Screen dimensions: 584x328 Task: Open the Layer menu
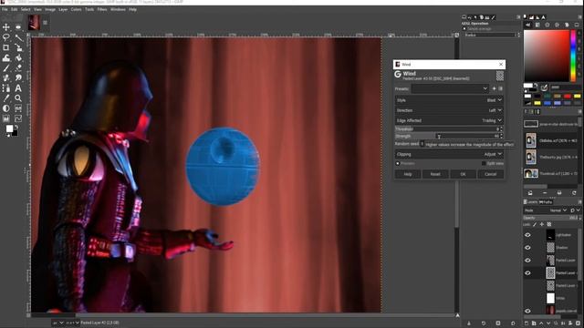63,9
